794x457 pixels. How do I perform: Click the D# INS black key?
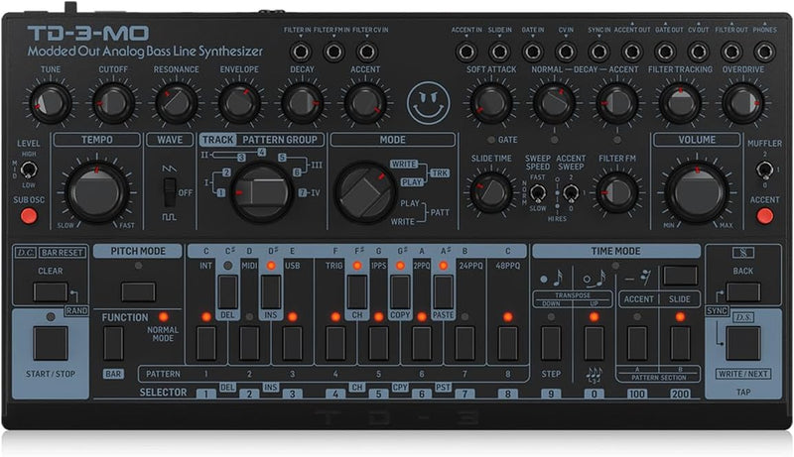click(x=271, y=291)
